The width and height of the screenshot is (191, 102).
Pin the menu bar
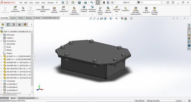tap(57, 2)
